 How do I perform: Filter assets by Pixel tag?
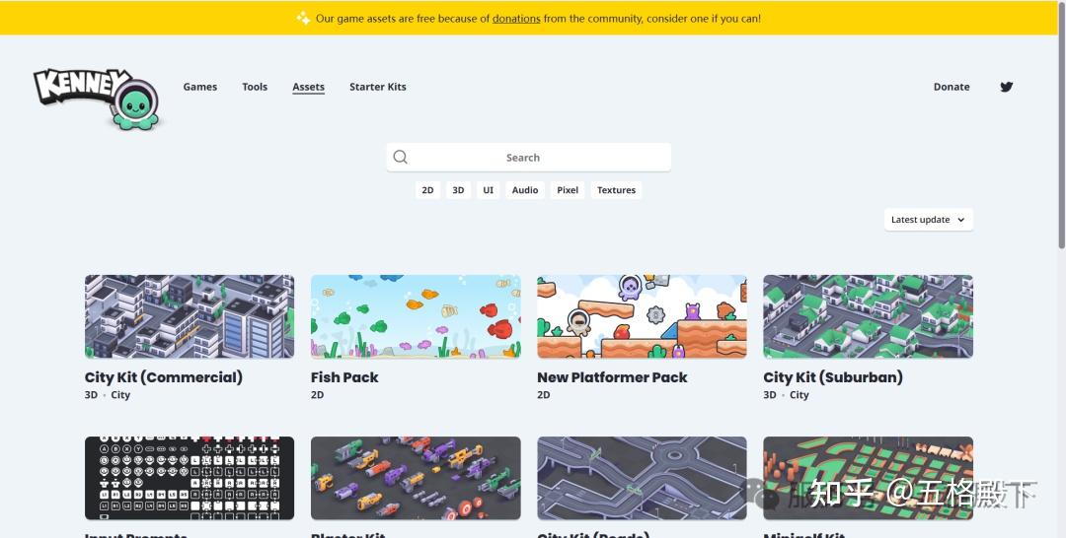pos(568,190)
